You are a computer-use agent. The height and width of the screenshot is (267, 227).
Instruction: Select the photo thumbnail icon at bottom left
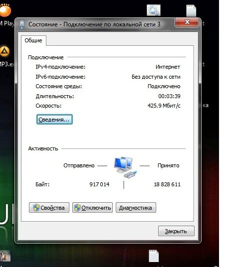coord(4,256)
